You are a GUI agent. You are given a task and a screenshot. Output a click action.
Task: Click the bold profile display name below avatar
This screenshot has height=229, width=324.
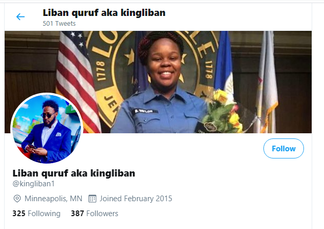(x=74, y=173)
